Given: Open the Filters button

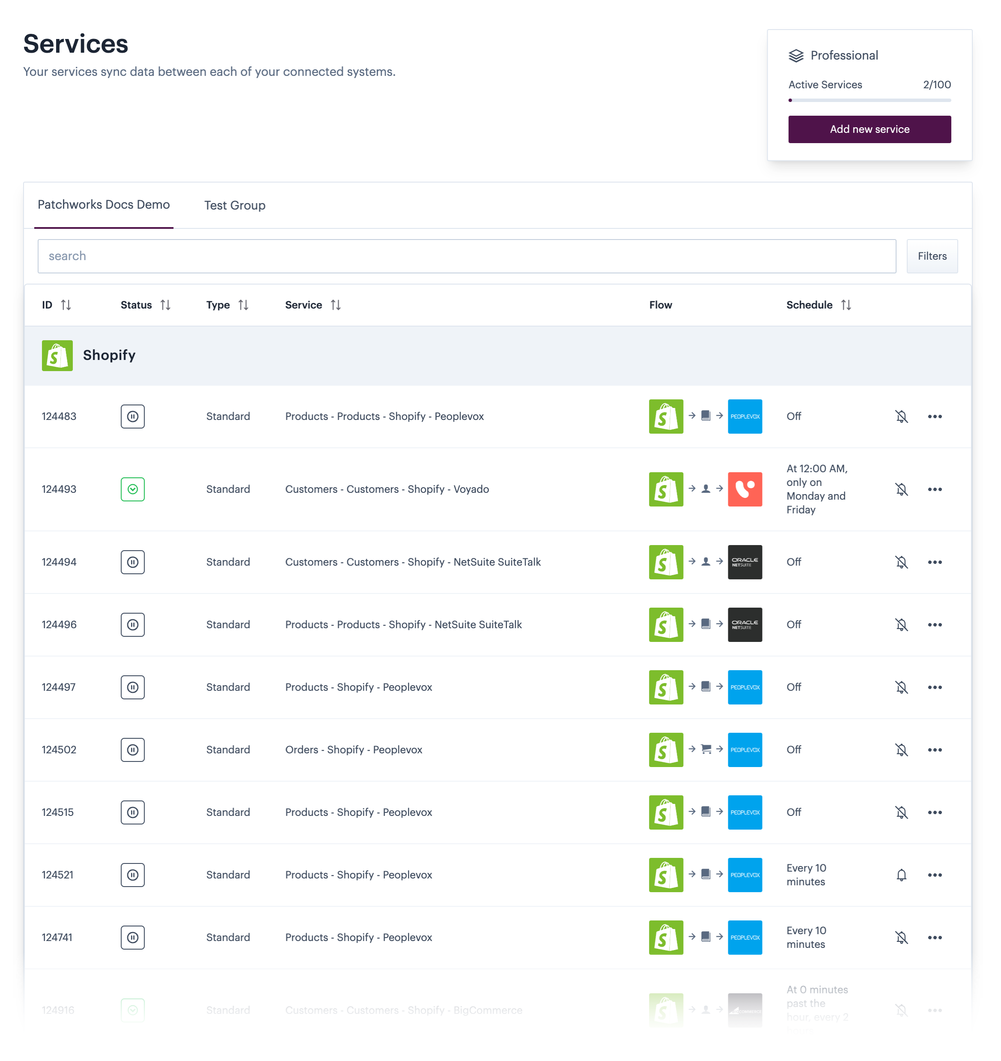Looking at the screenshot, I should 932,256.
